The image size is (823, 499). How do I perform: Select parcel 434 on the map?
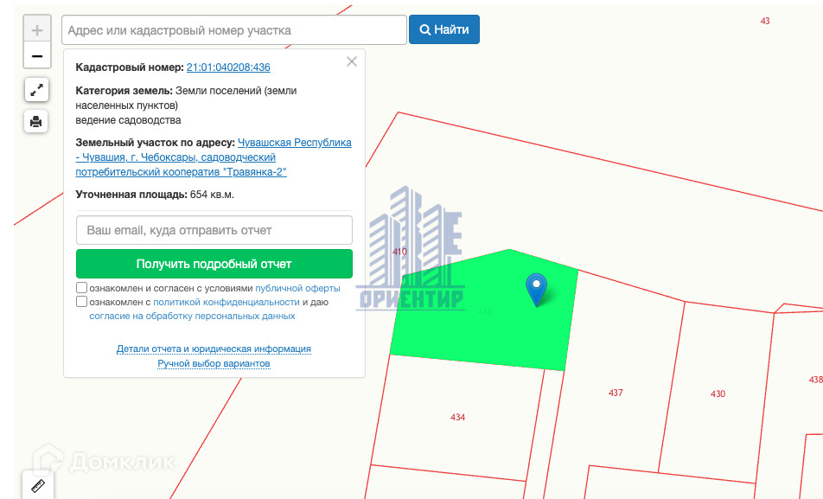(457, 417)
